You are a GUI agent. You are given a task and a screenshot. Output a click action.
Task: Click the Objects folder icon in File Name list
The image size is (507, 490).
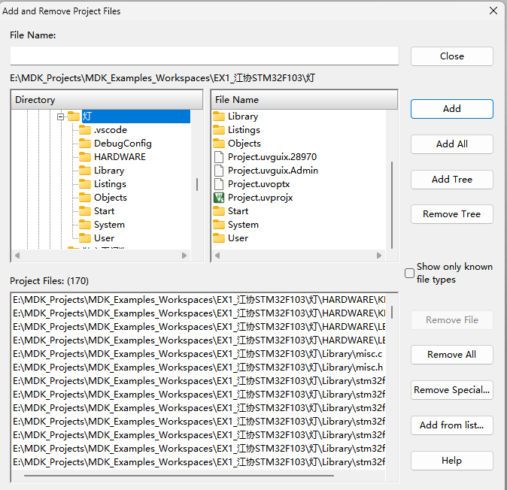coord(219,144)
